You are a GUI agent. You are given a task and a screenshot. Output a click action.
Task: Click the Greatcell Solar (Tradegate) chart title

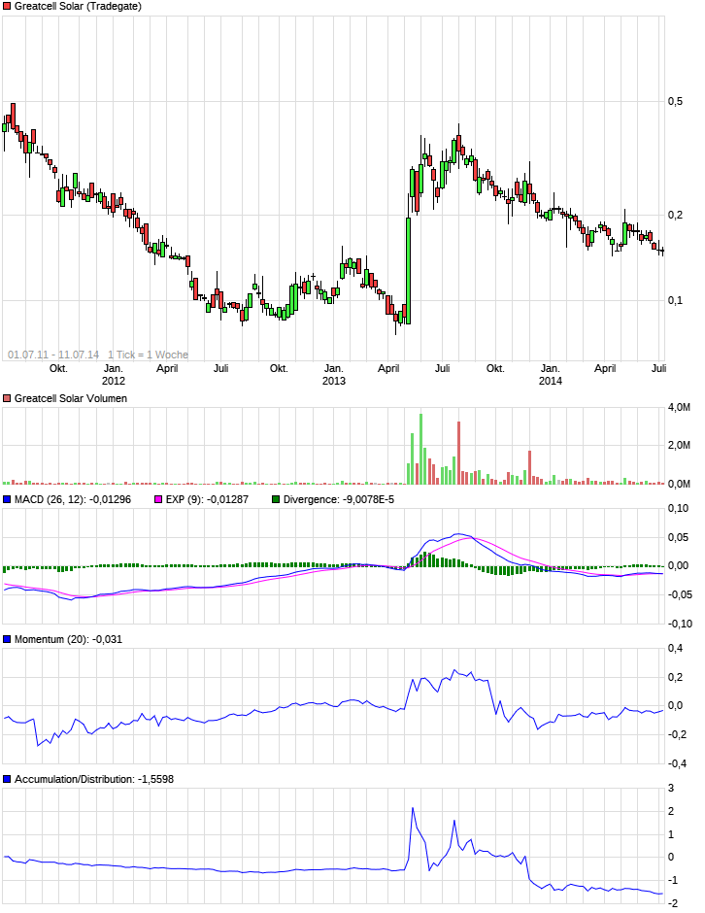point(78,7)
